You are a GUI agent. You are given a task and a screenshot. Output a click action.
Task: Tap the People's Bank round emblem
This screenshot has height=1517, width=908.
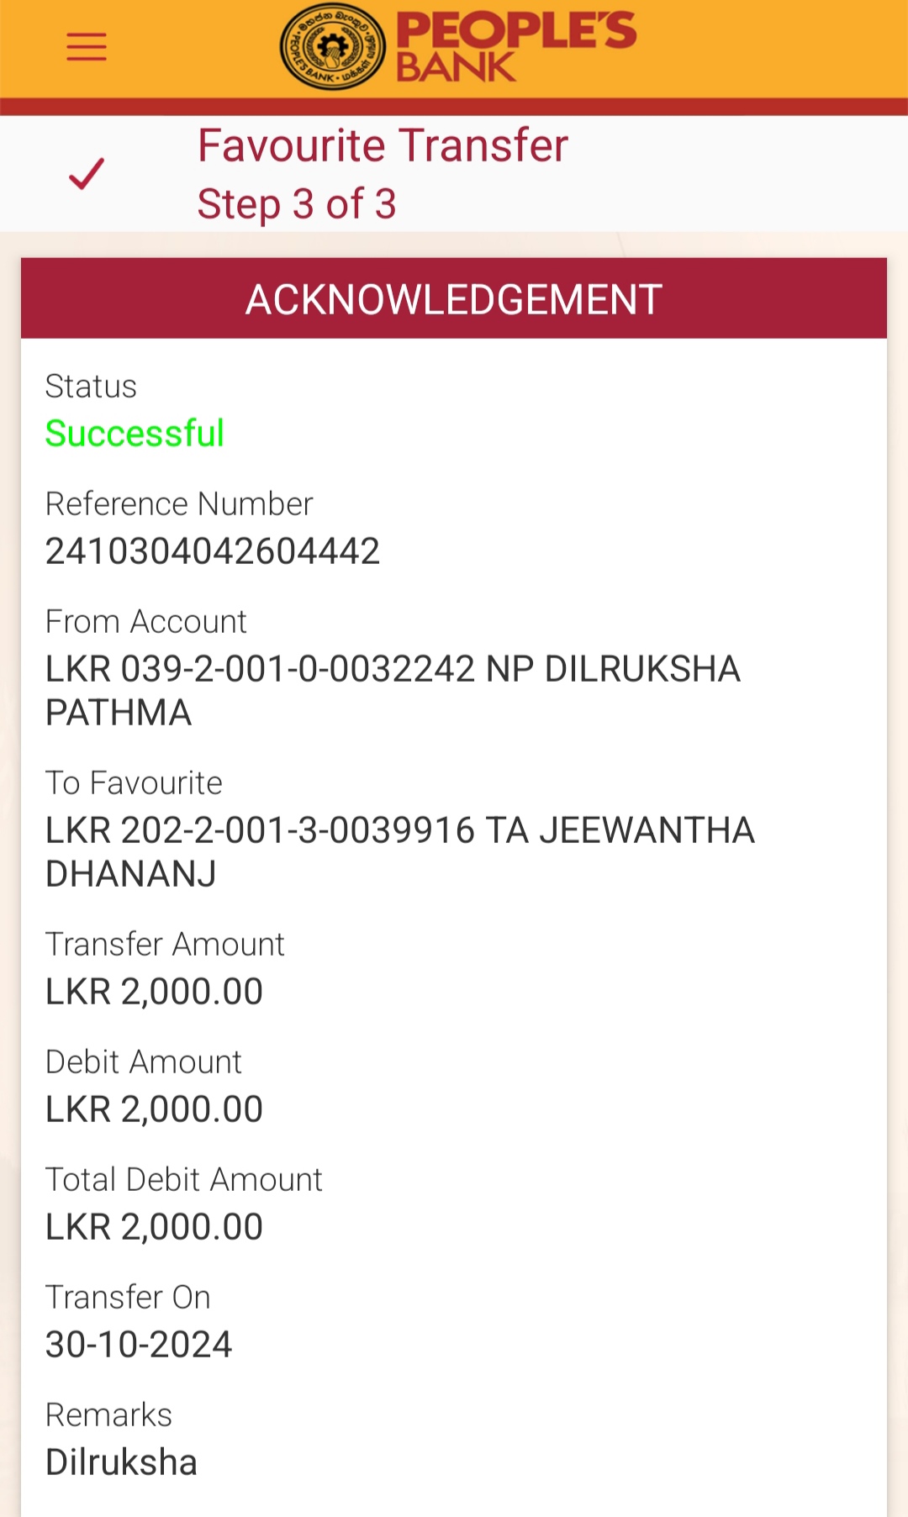(x=333, y=47)
